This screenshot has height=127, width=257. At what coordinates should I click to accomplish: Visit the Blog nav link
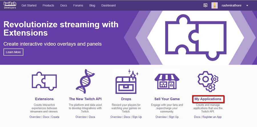click(x=92, y=5)
